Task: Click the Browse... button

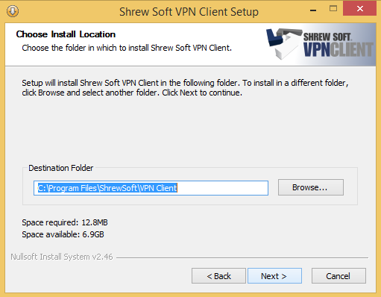Action: coord(311,187)
